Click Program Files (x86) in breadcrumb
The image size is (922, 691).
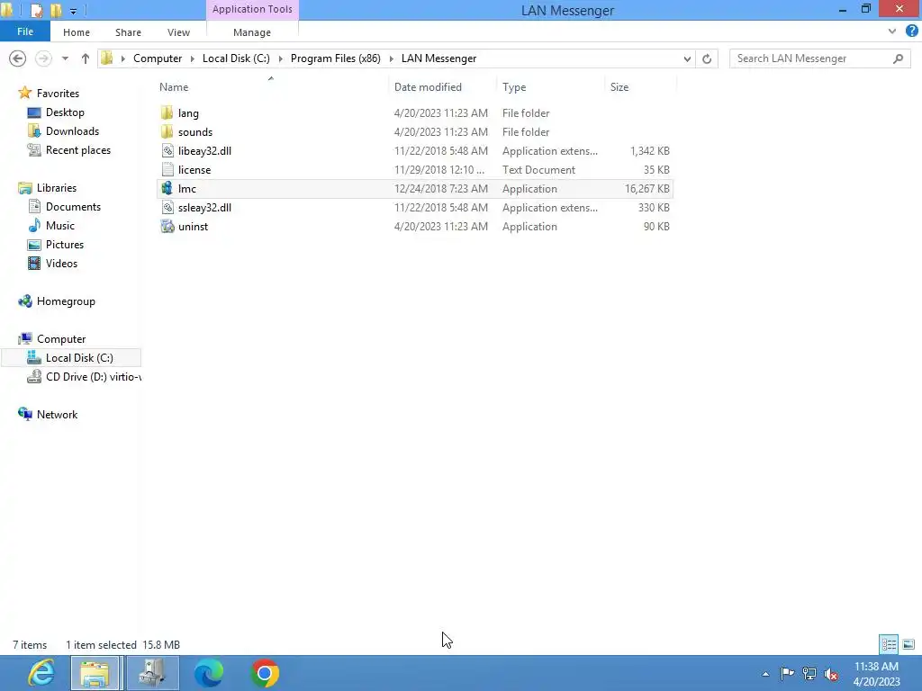[x=335, y=58]
